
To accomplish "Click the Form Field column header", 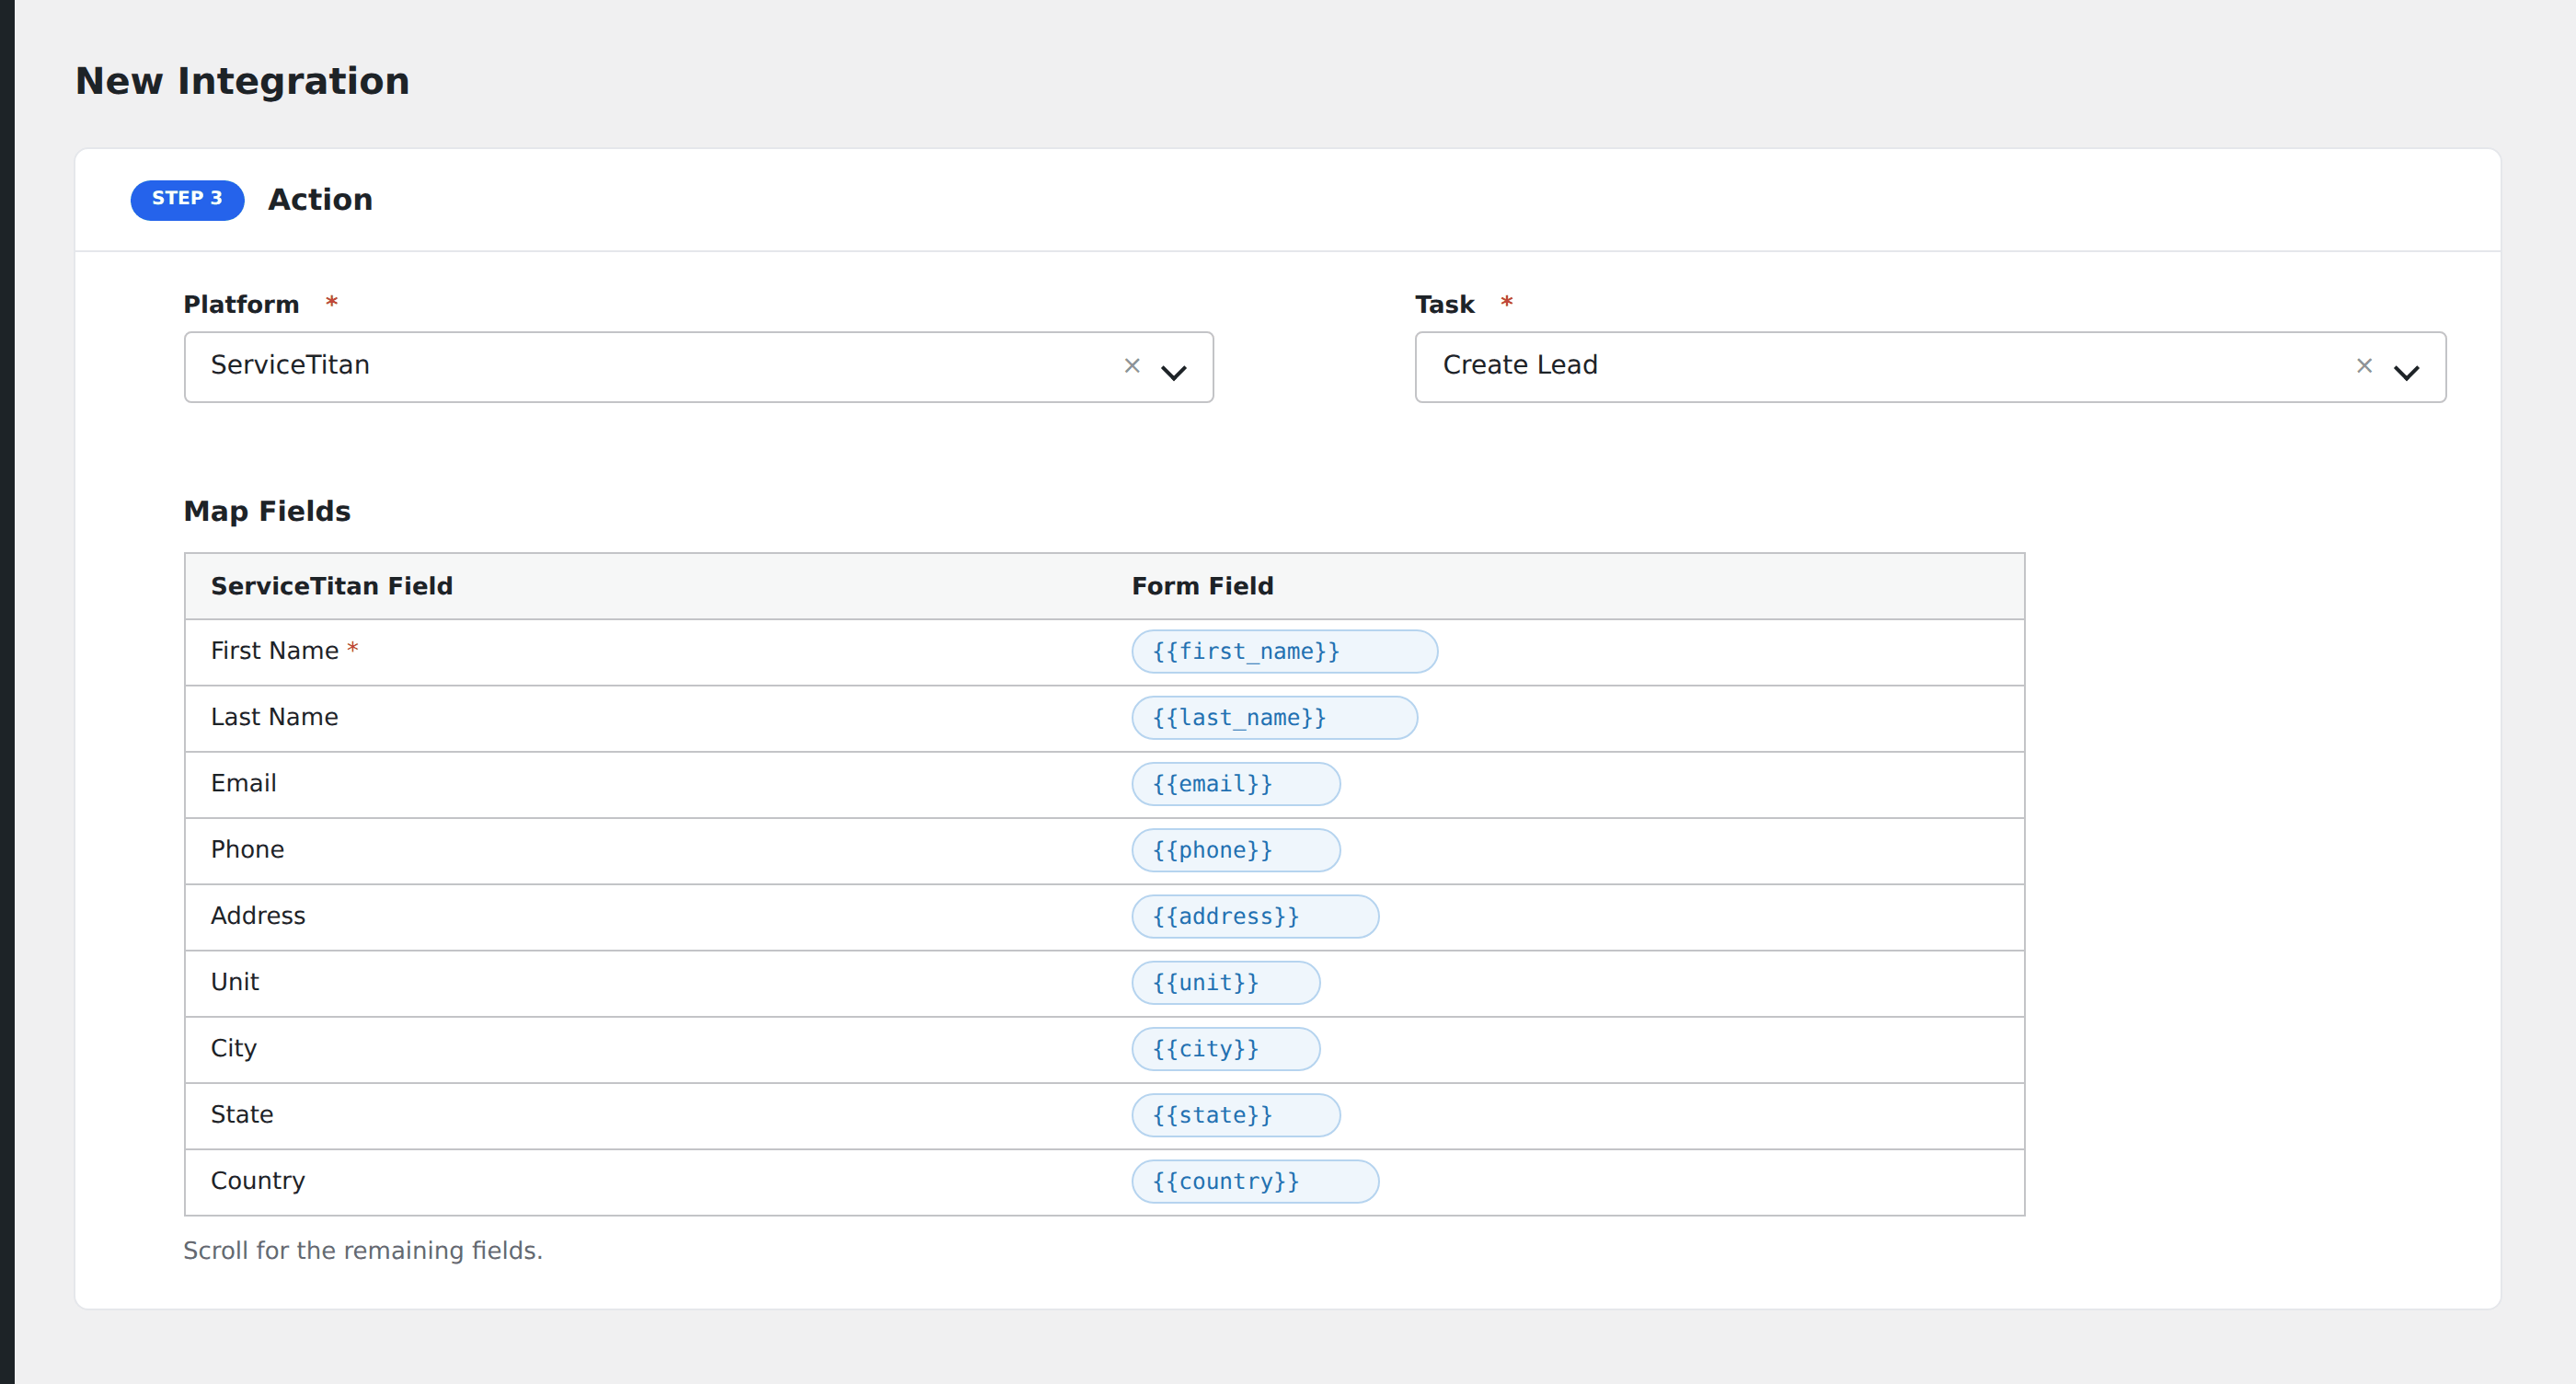I will point(1202,586).
